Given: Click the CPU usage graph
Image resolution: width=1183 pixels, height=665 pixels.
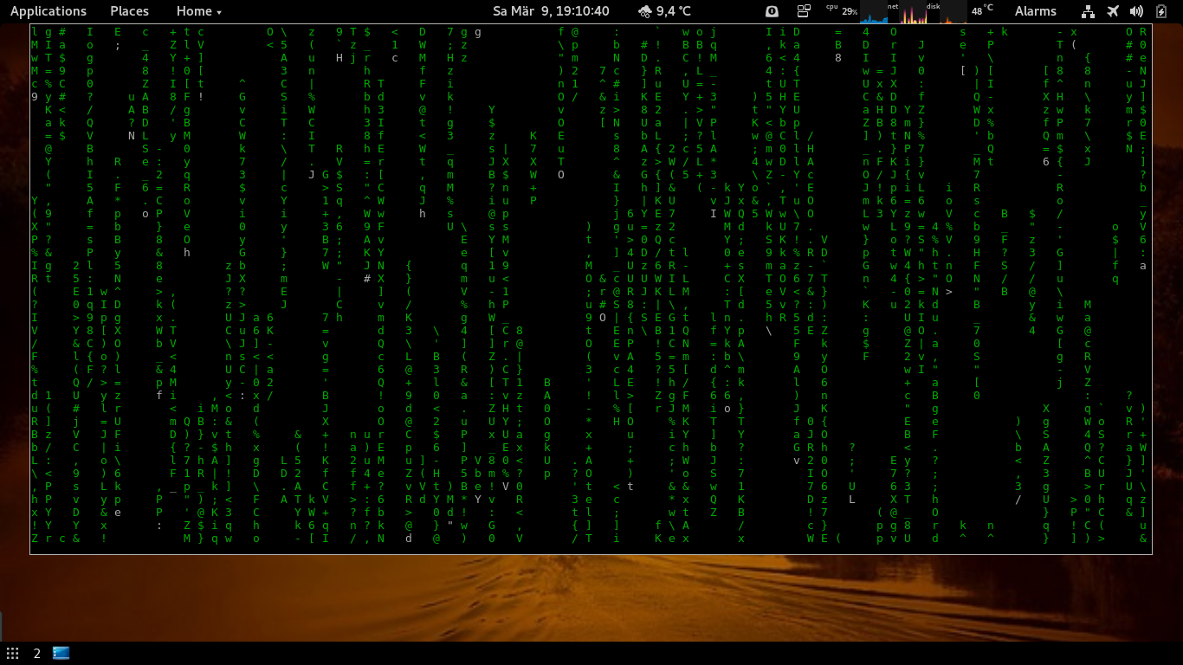Looking at the screenshot, I should click(x=873, y=13).
